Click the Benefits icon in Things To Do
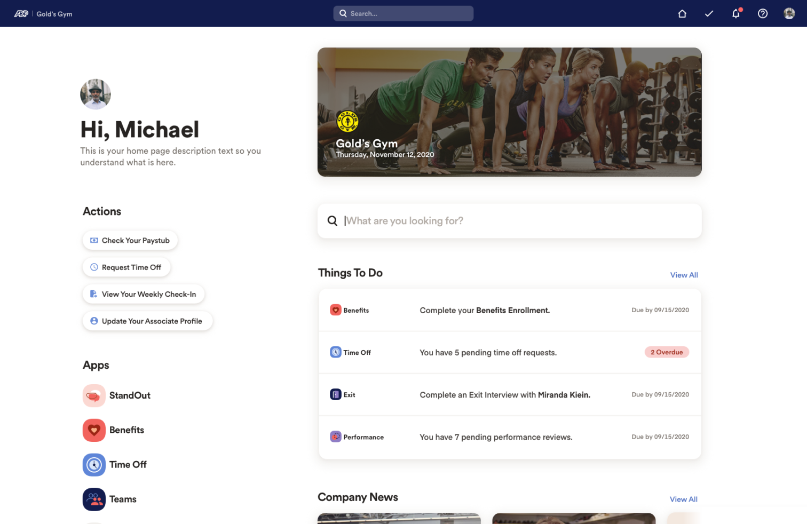This screenshot has width=807, height=524. 336,310
